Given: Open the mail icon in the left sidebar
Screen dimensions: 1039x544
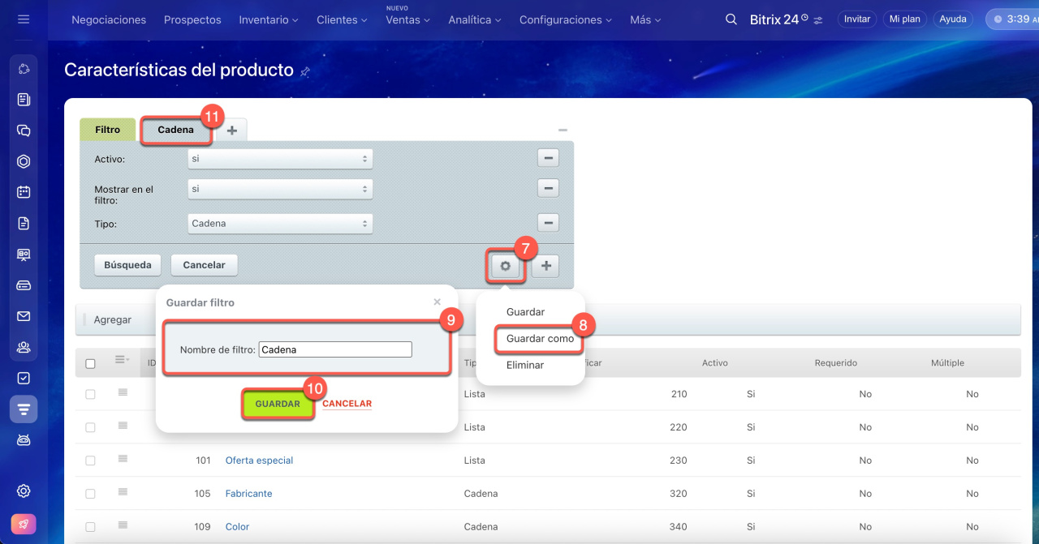Looking at the screenshot, I should tap(24, 316).
